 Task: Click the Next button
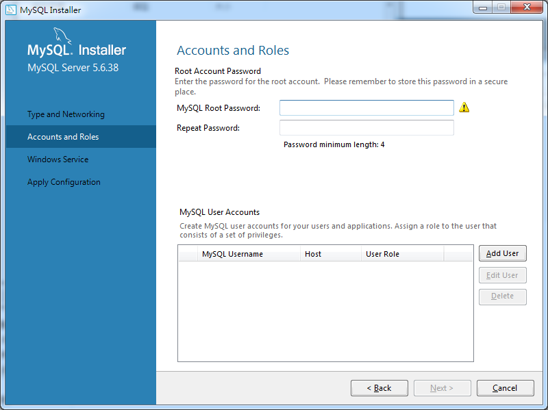(x=442, y=388)
